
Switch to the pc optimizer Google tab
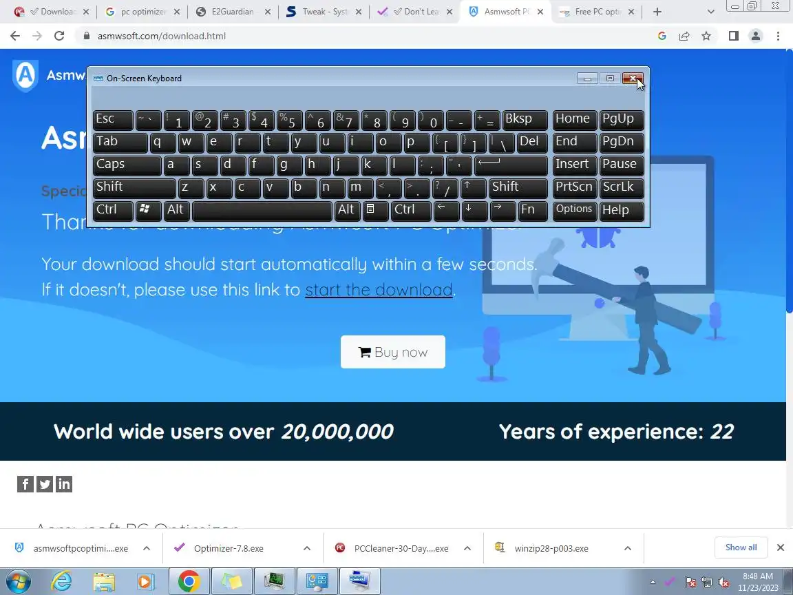coord(141,12)
